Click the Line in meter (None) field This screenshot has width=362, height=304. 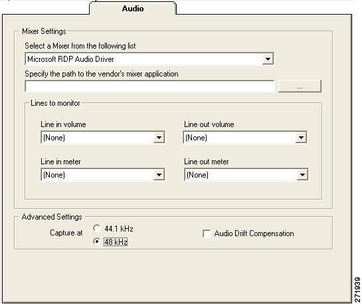[103, 175]
